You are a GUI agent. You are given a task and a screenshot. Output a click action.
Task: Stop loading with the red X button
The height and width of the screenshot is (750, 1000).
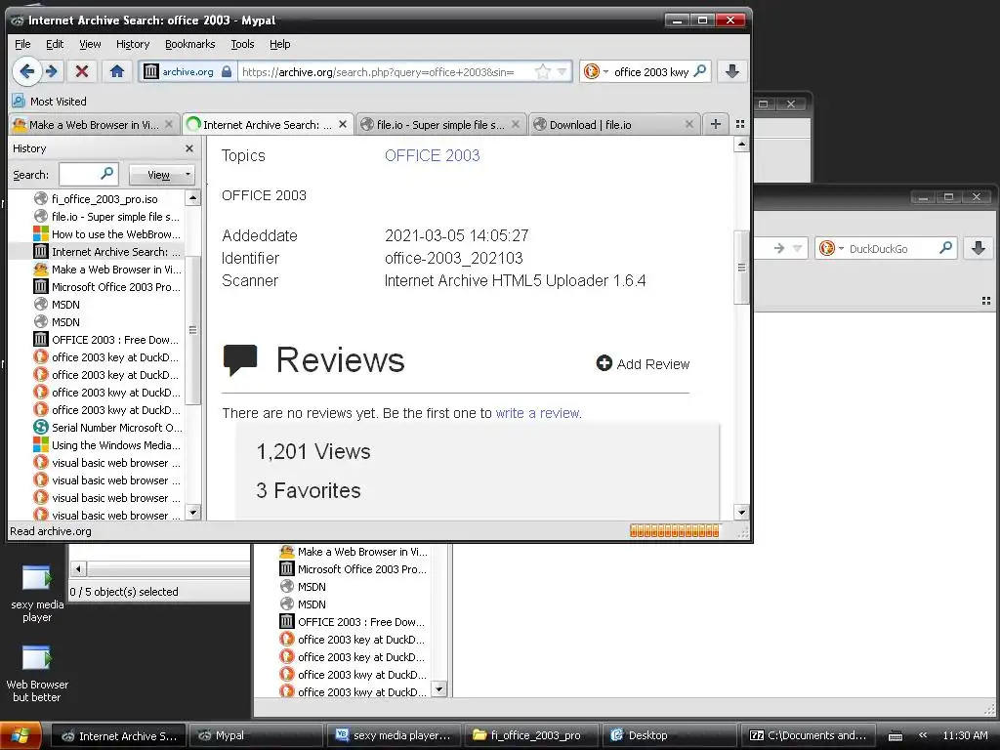[x=82, y=71]
